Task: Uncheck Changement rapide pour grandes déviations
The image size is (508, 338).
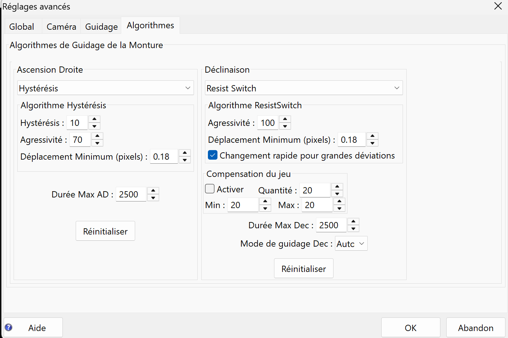Action: (x=213, y=155)
